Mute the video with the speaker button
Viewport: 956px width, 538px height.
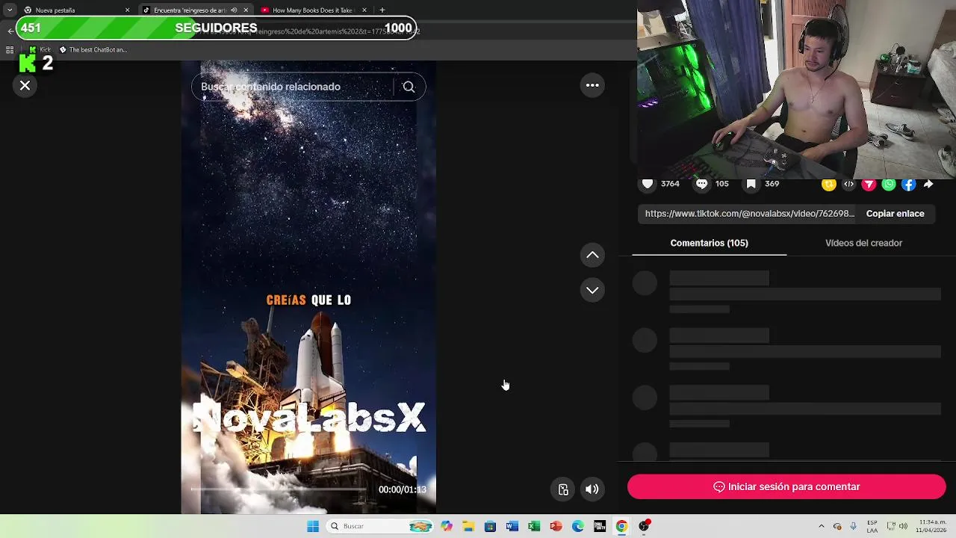tap(592, 489)
